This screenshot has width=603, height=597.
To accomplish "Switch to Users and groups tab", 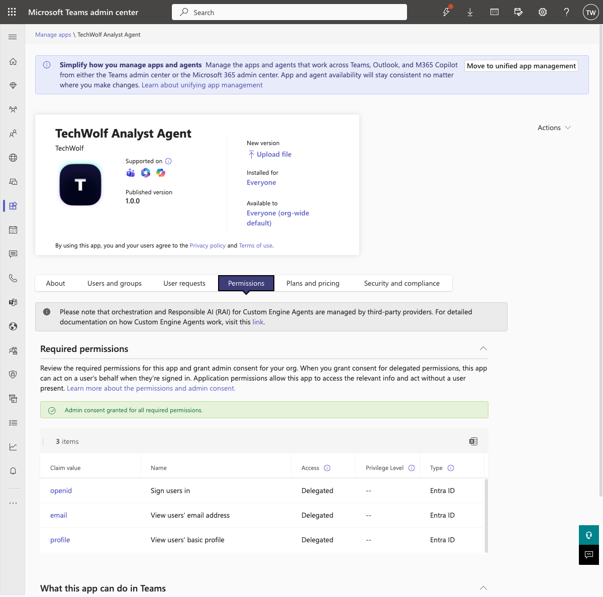I will click(x=115, y=283).
